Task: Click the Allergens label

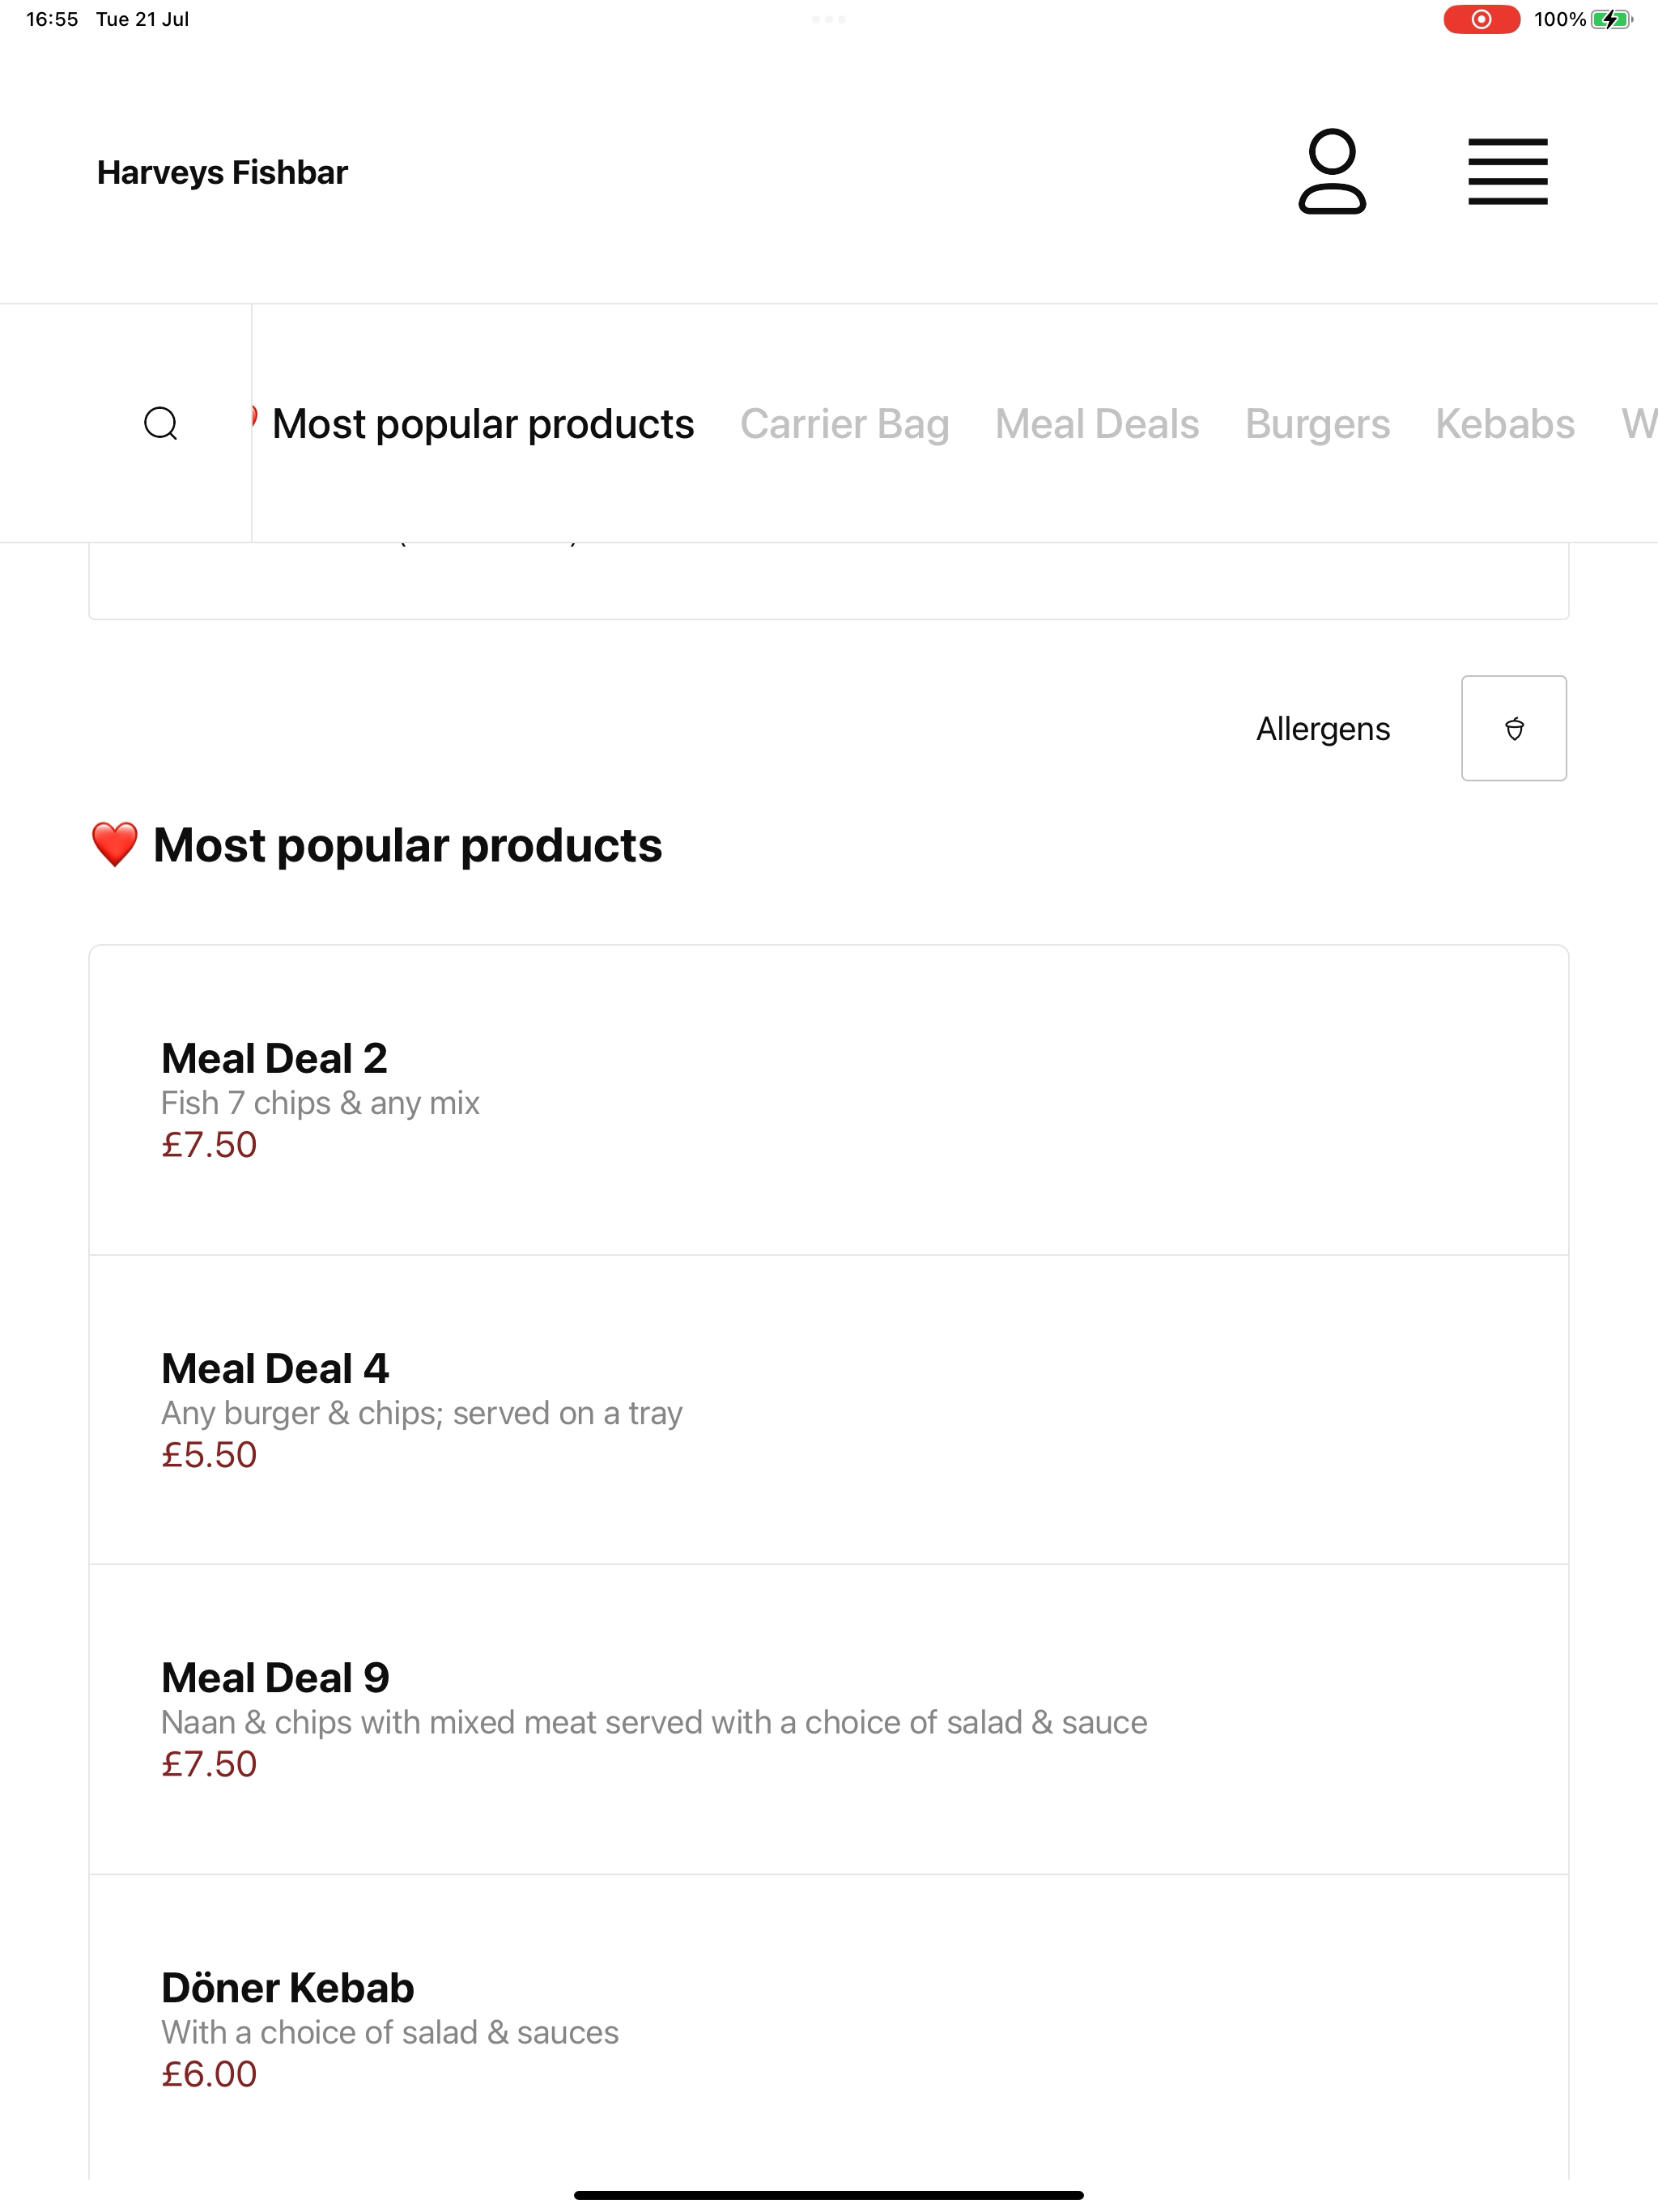Action: pyautogui.click(x=1322, y=729)
